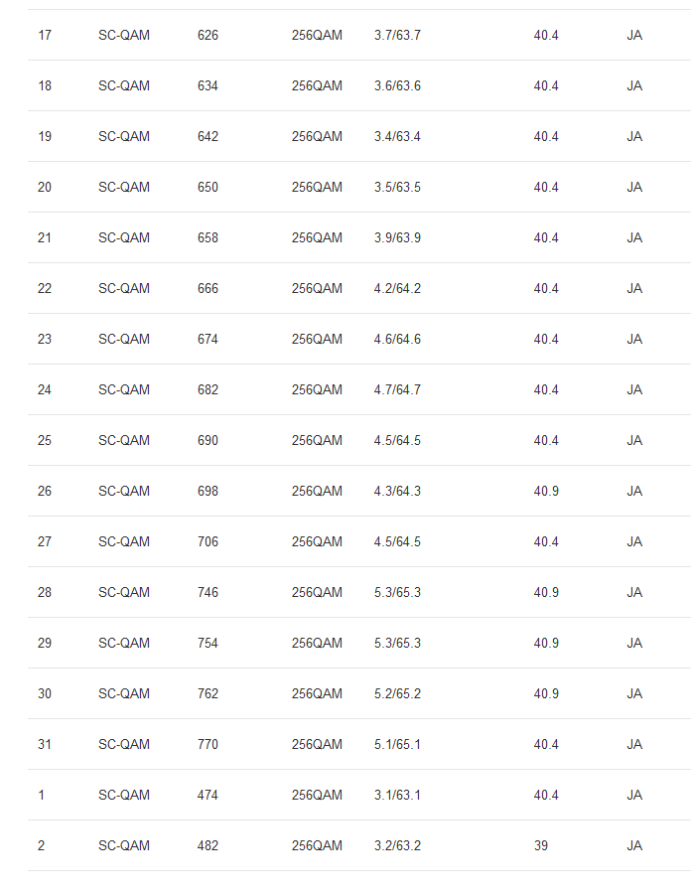The width and height of the screenshot is (691, 892).
Task: Select frequency 482 cell
Action: 207,845
